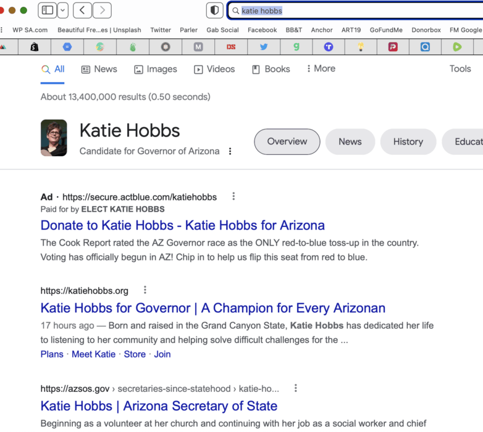This screenshot has width=483, height=432.
Task: Open the green sprout pinned tab
Action: 133,47
